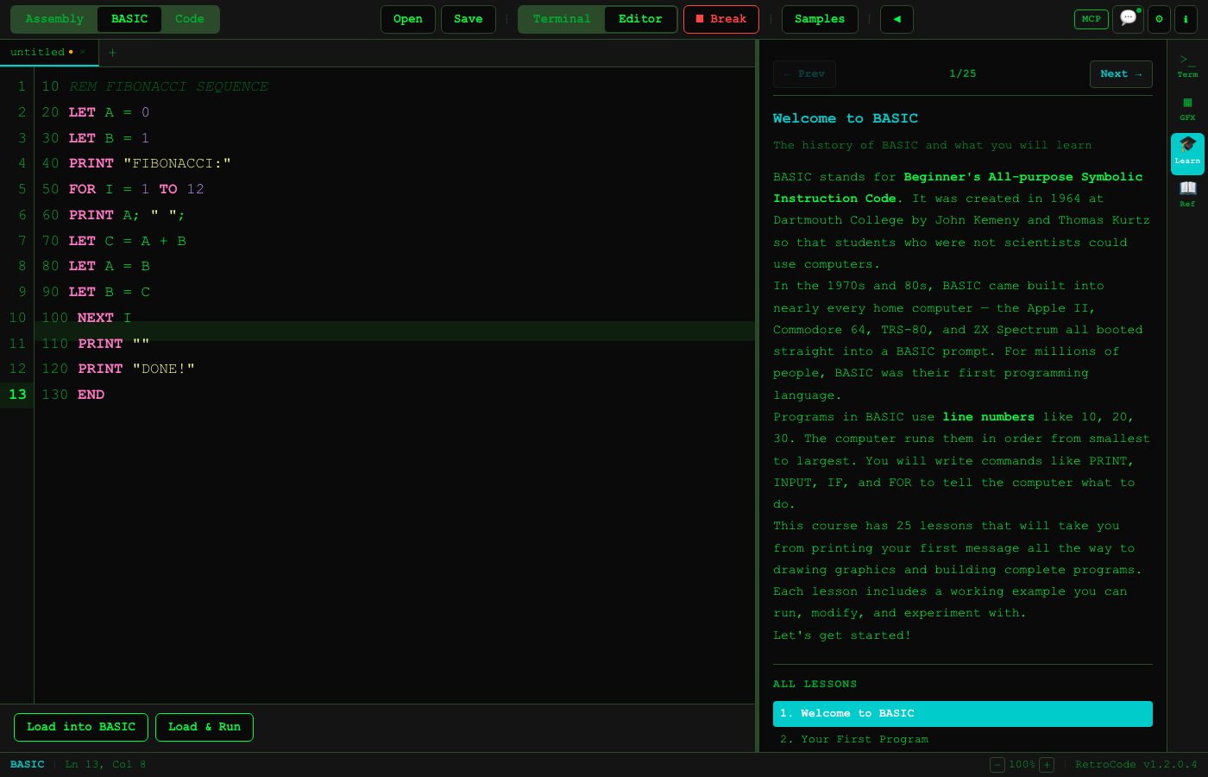The image size is (1208, 777).
Task: Advance to the next lesson with Next
Action: click(1121, 73)
